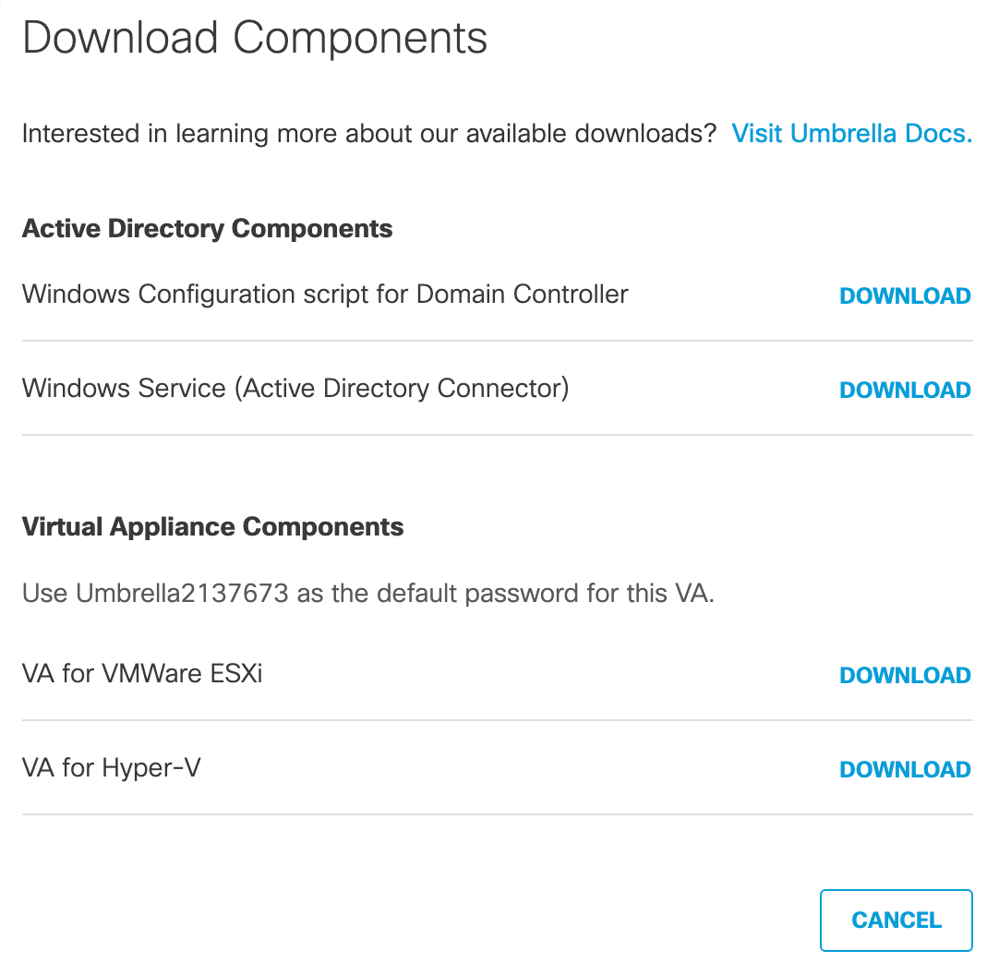Viewport: 999px width, 975px height.
Task: Click the word 'Domain Controller' in first row
Action: click(523, 295)
